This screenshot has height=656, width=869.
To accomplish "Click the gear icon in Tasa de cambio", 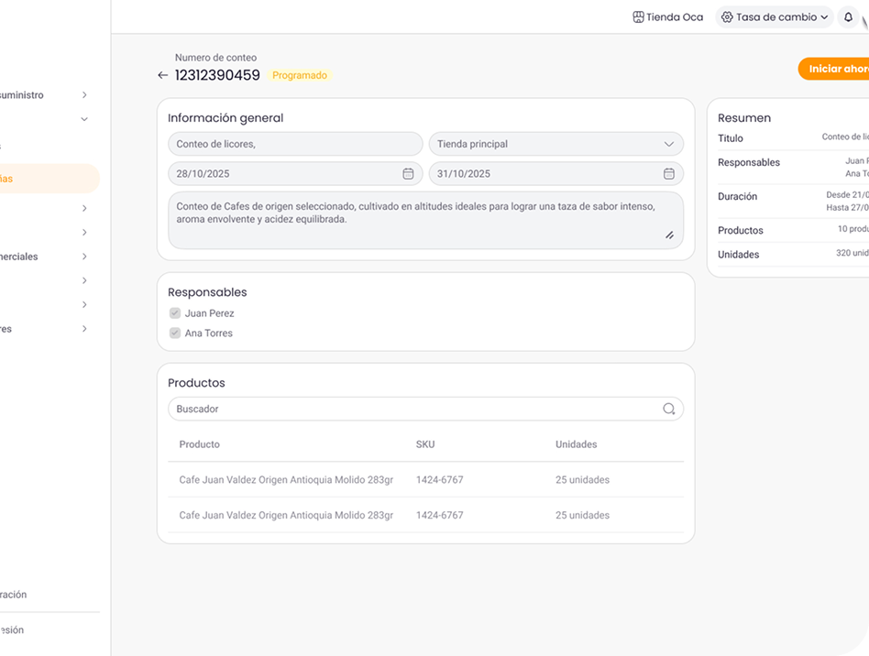I will (x=727, y=17).
